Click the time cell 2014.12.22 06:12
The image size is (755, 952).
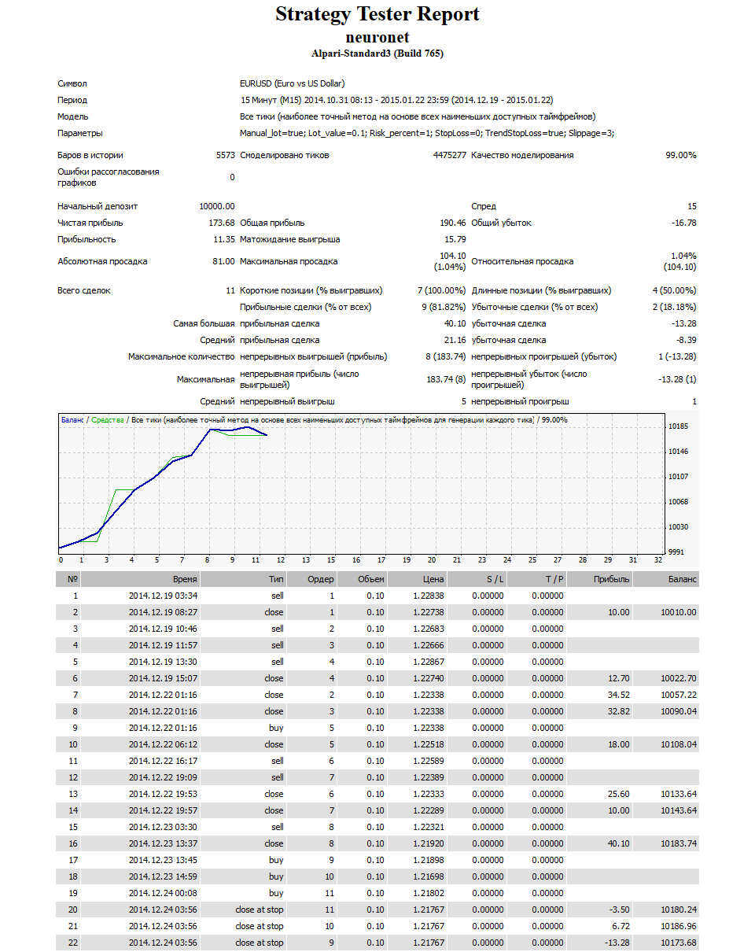[x=163, y=744]
